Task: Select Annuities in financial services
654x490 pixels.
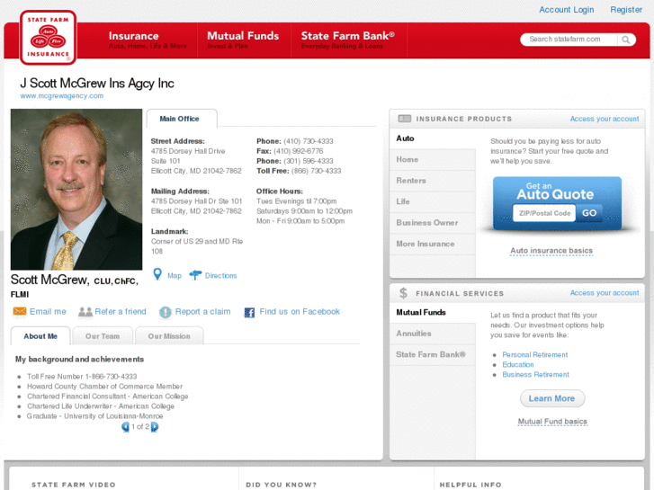Action: [433, 334]
